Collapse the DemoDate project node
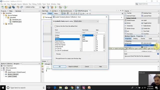The width and height of the screenshot is (160, 90). coord(1,13)
